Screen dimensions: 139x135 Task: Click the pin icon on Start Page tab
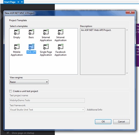pyautogui.click(x=18, y=2)
